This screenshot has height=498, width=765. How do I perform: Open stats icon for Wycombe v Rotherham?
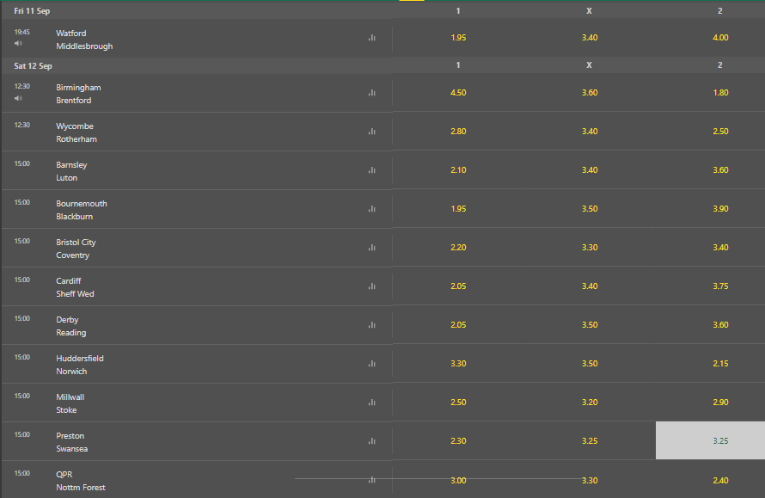(372, 132)
